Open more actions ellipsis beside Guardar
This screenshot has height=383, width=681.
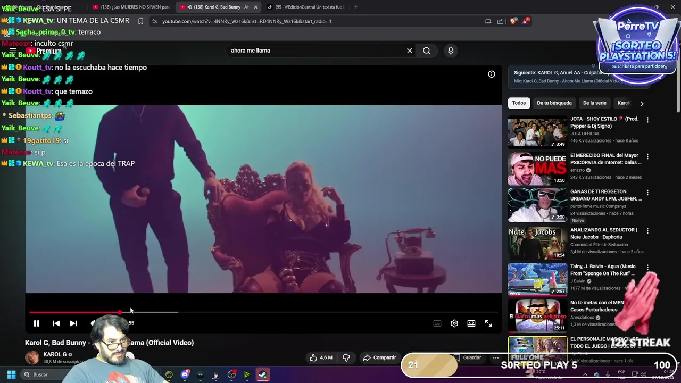click(496, 357)
